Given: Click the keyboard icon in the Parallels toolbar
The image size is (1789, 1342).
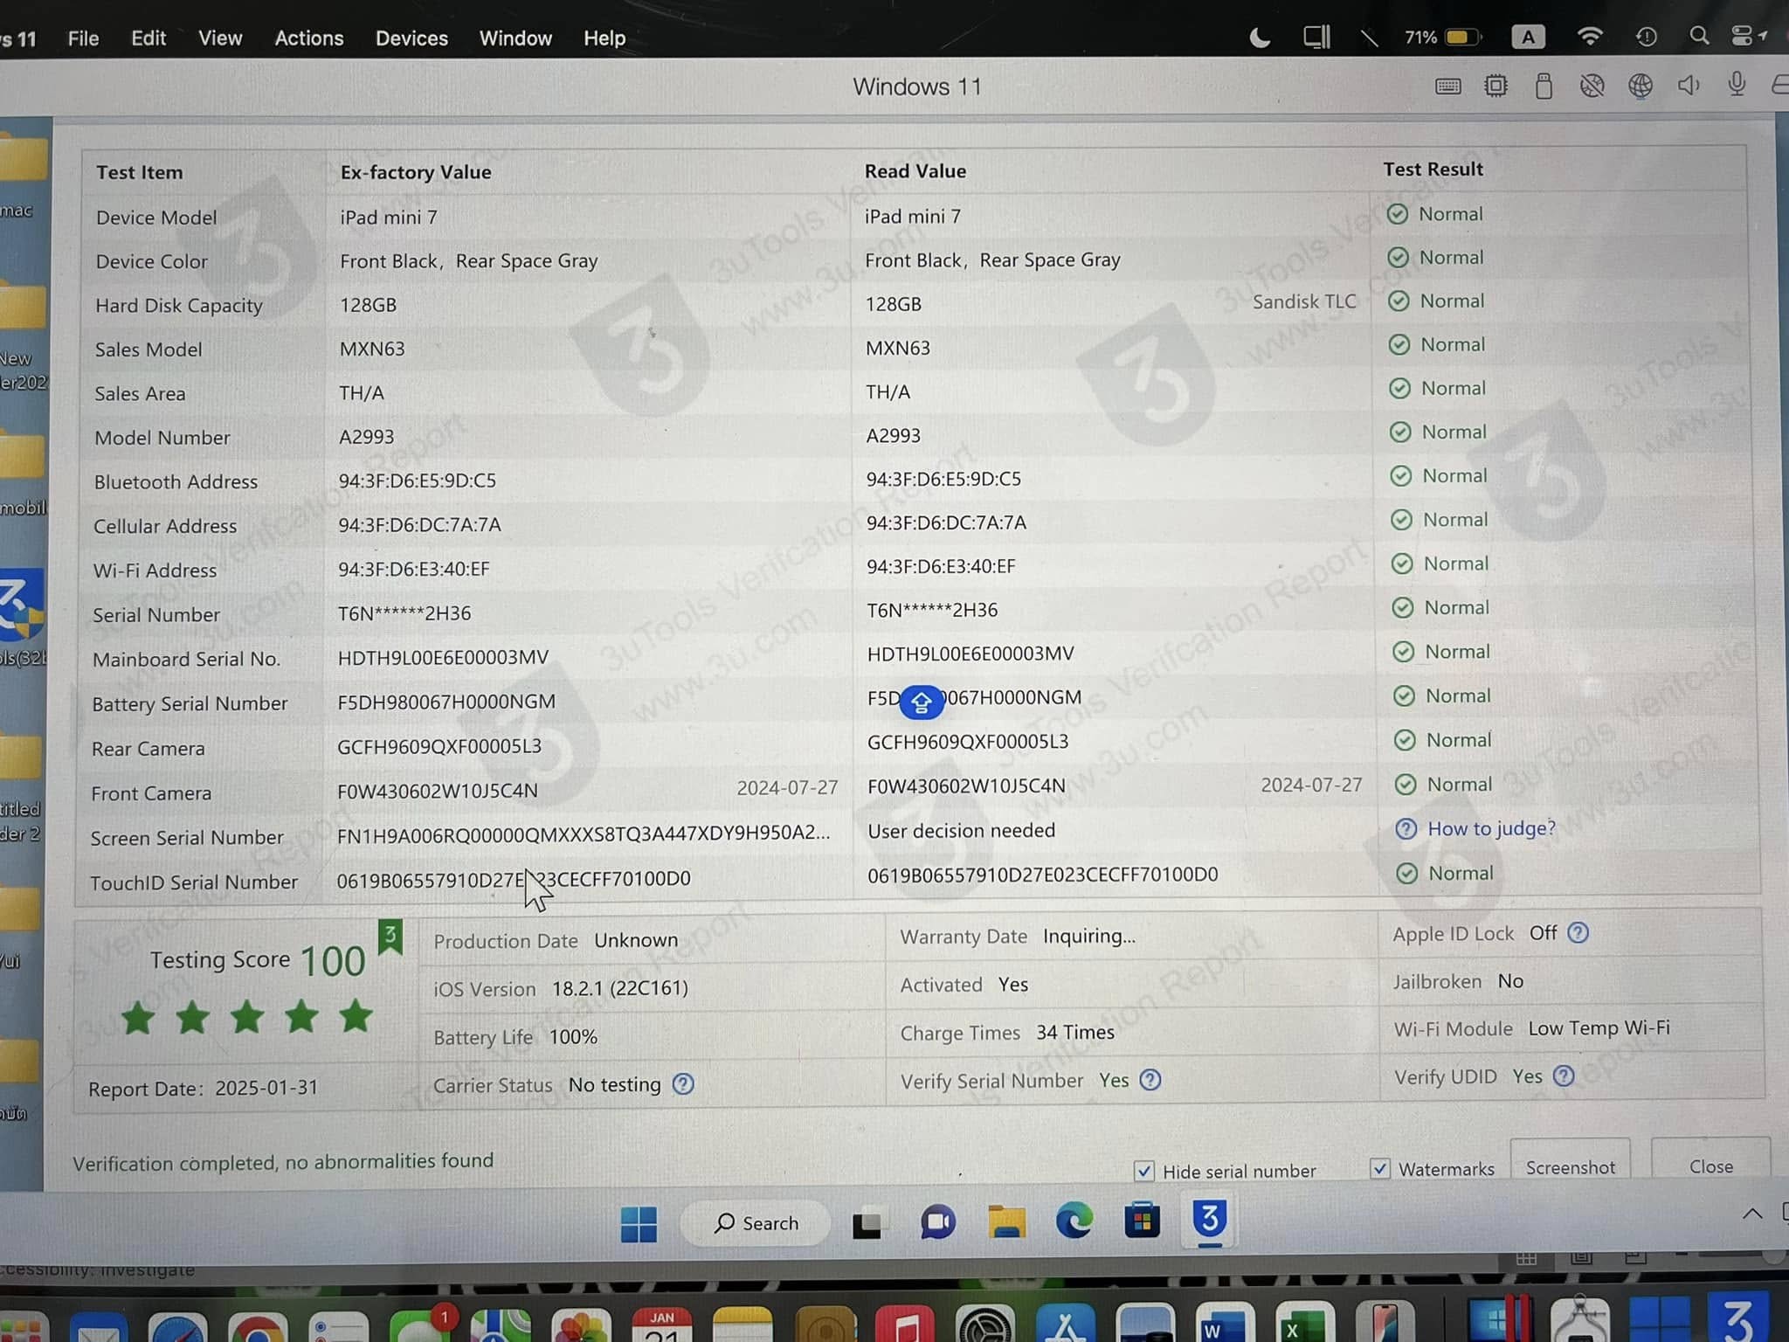Looking at the screenshot, I should click(1447, 86).
